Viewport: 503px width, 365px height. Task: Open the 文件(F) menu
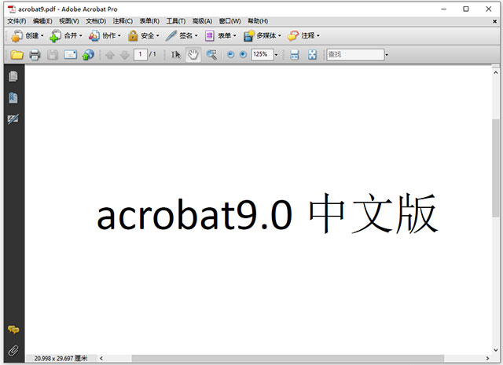click(x=17, y=21)
